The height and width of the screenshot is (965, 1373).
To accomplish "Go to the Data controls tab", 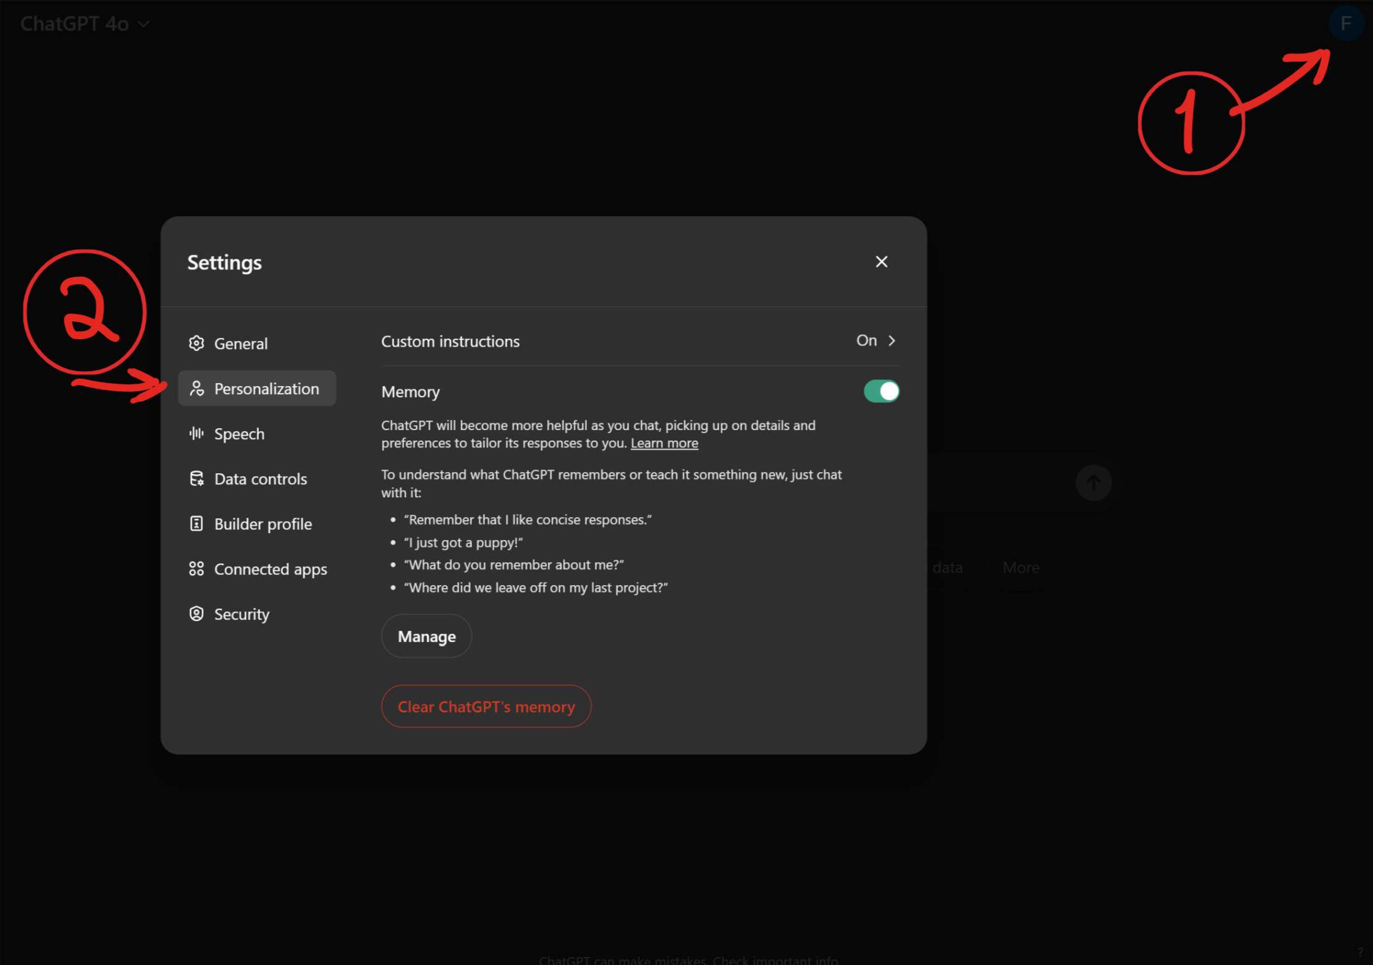I will (x=257, y=479).
